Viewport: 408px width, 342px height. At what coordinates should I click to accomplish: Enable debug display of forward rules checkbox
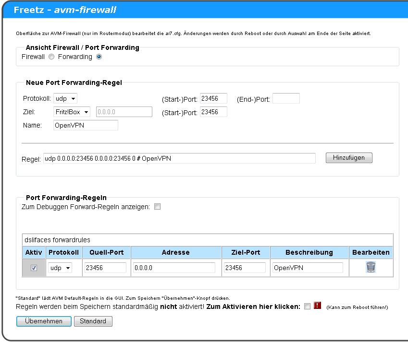point(157,207)
